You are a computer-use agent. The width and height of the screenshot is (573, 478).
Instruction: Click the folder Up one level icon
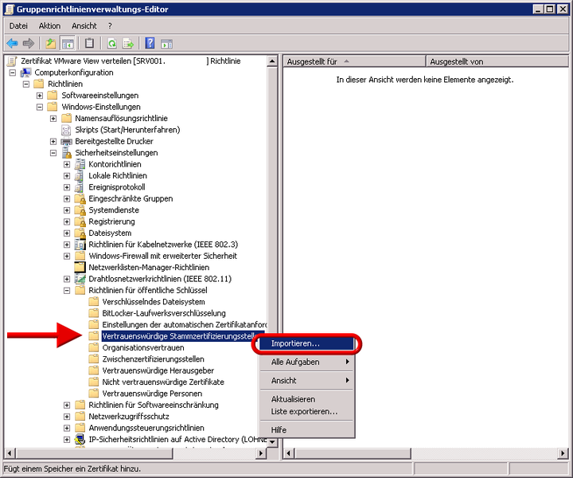point(51,43)
